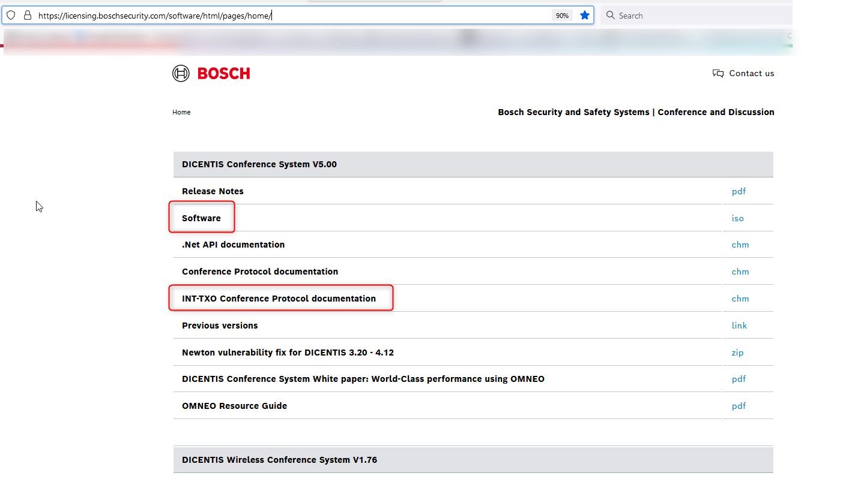The width and height of the screenshot is (843, 482).
Task: Download the Software iso file
Action: [737, 218]
